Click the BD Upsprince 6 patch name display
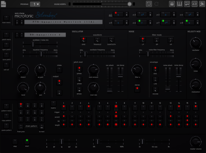 click(x=45, y=35)
